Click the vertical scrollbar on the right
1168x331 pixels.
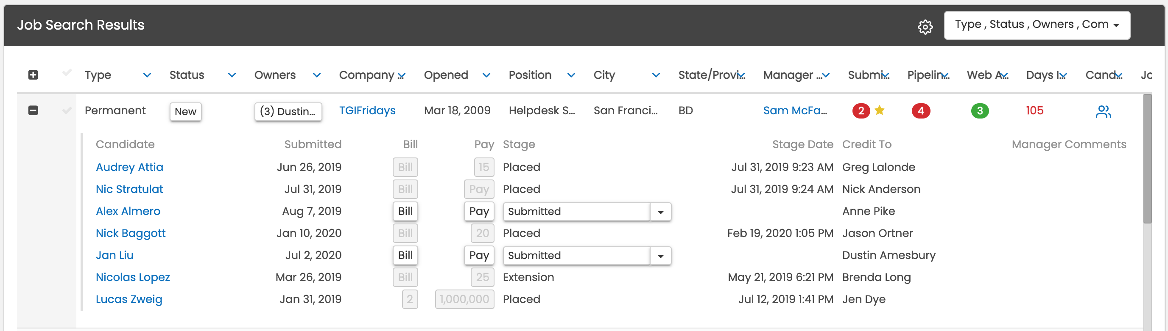(1147, 158)
